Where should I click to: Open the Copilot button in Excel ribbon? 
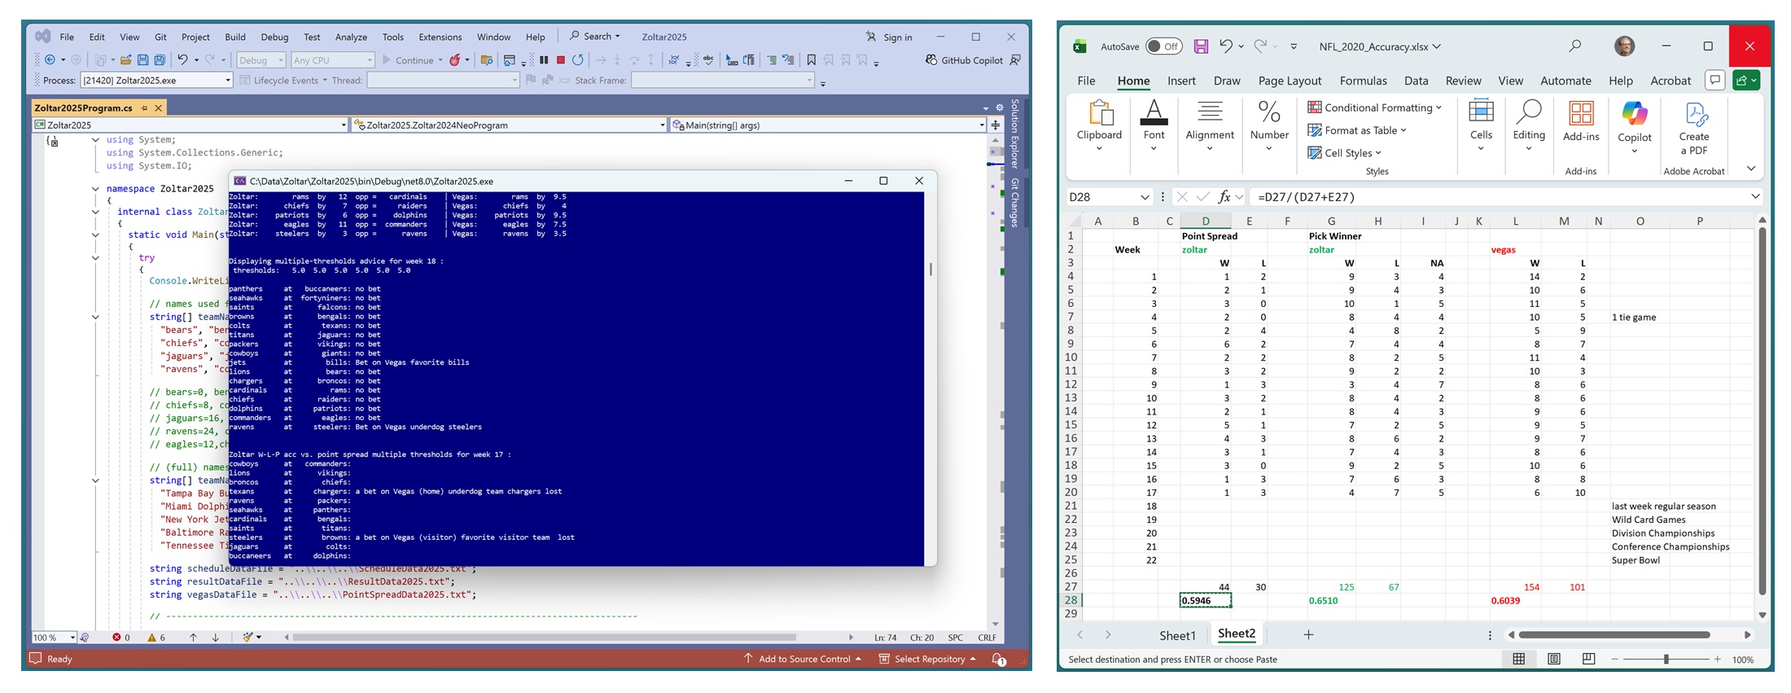click(x=1634, y=125)
